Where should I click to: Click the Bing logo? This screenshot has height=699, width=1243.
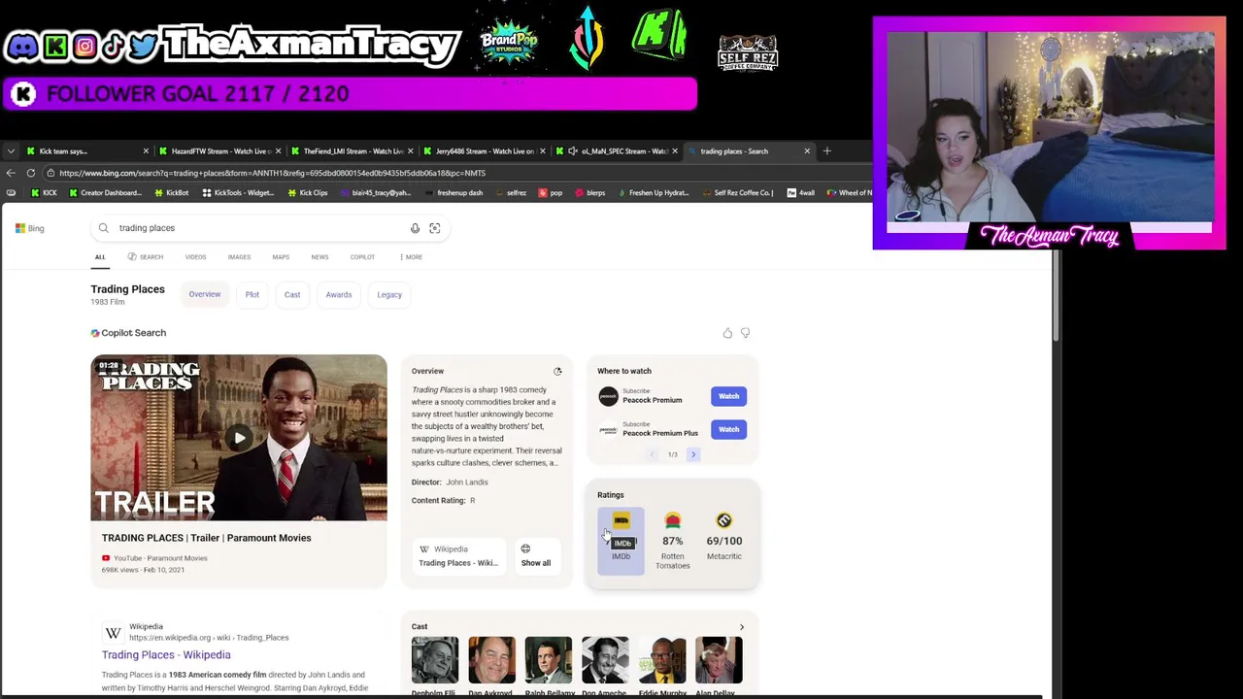click(29, 228)
